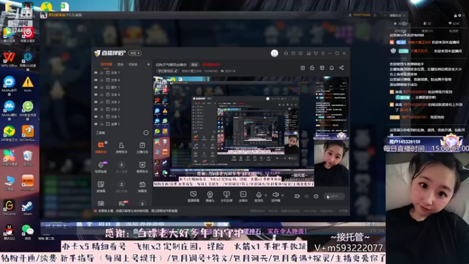Image resolution: width=469 pixels, height=264 pixels.
Task: Hide the 文本 1 source
Action: pos(96,117)
